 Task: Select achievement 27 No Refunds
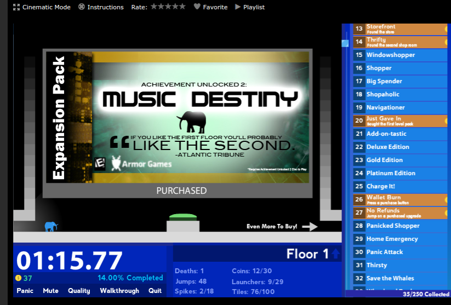click(400, 212)
